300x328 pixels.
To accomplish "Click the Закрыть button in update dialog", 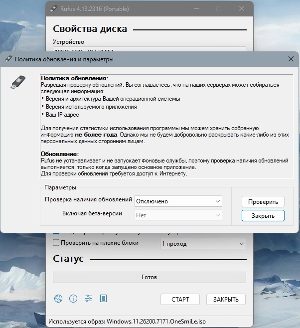I will click(x=263, y=216).
